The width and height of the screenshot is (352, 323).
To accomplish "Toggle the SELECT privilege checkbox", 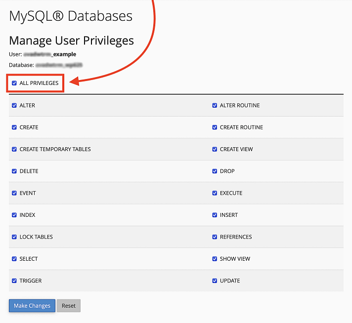I will (14, 259).
